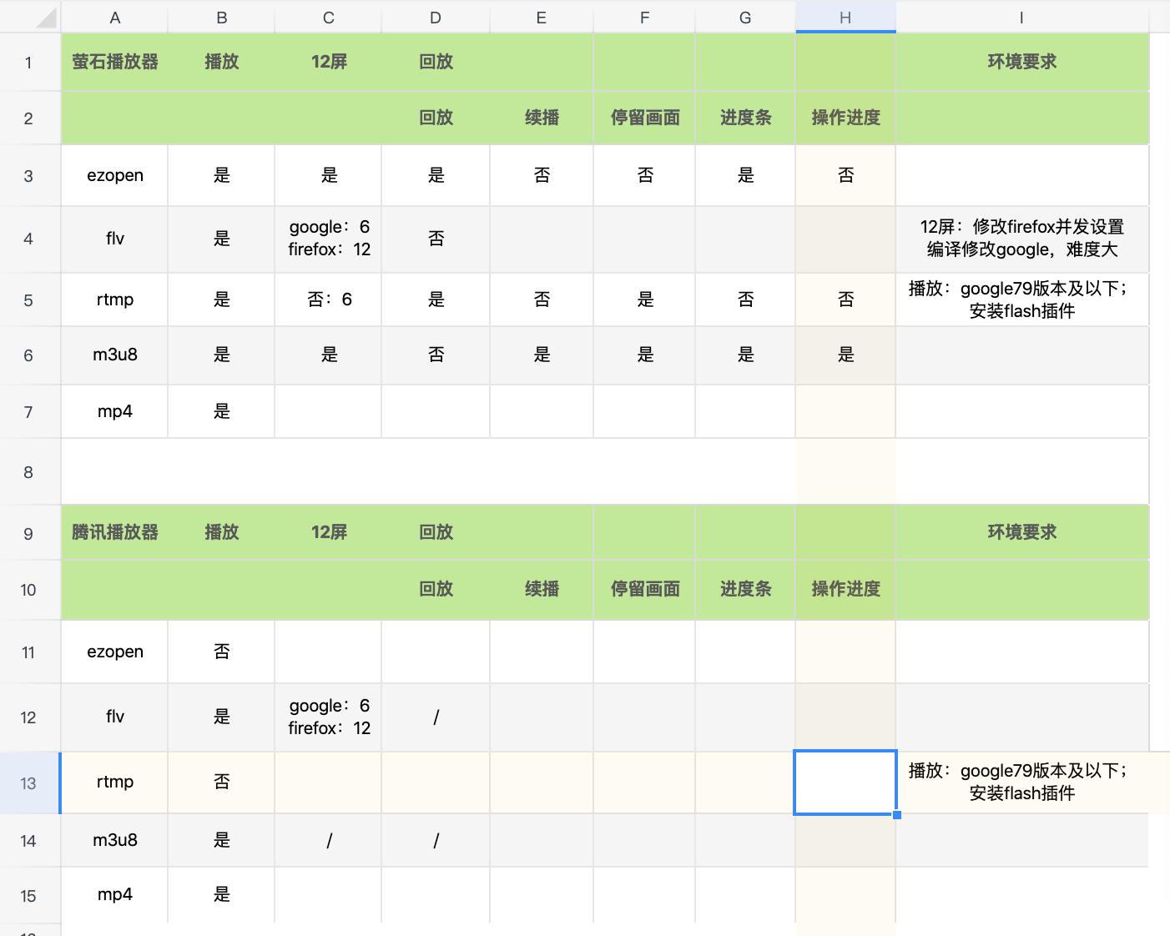Screen dimensions: 1170x936
Task: Click the cell '萤石播放器'
Action: click(x=115, y=62)
